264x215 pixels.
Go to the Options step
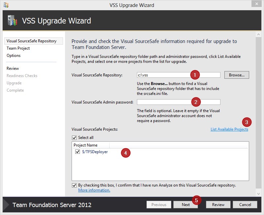(14, 56)
